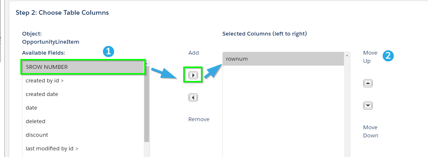Click the Remove label text
The image size is (428, 157).
tap(199, 119)
